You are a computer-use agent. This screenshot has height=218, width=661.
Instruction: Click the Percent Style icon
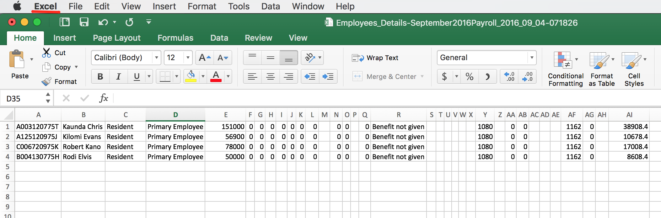[x=470, y=76]
